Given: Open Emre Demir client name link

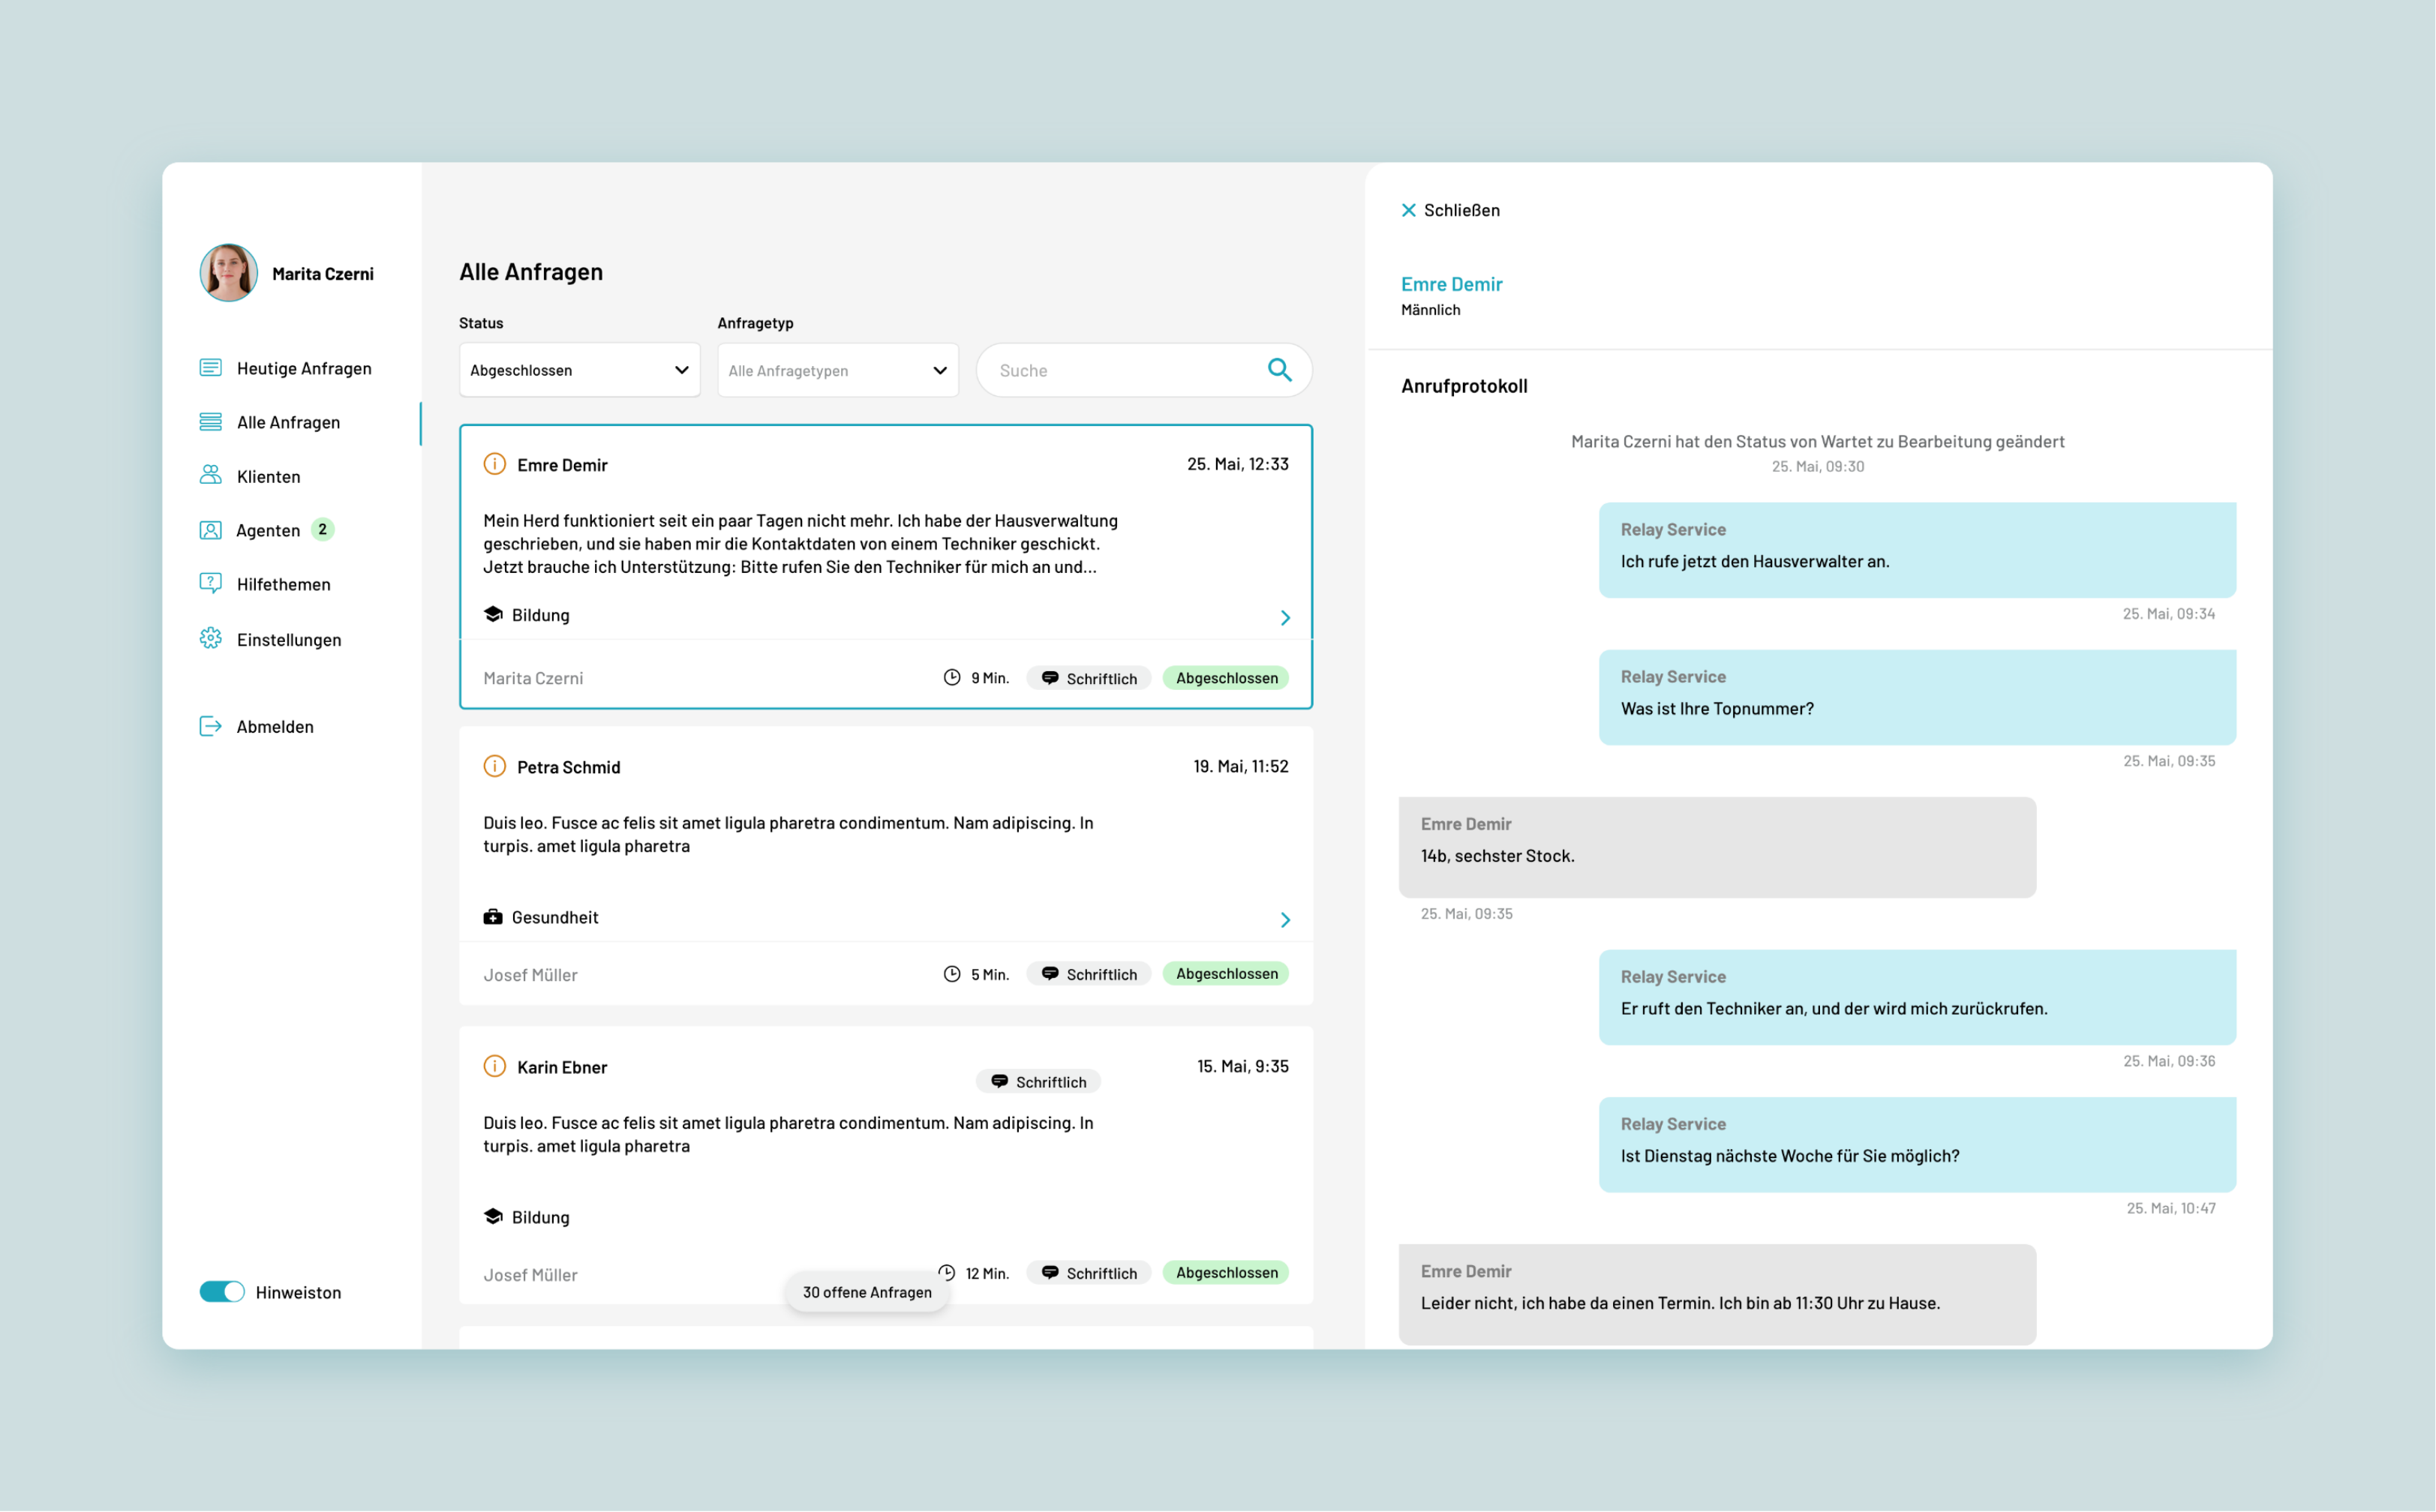Looking at the screenshot, I should click(x=1451, y=284).
